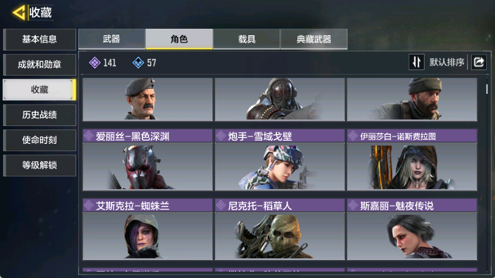Click the share export icon
The height and width of the screenshot is (278, 495).
pyautogui.click(x=479, y=62)
